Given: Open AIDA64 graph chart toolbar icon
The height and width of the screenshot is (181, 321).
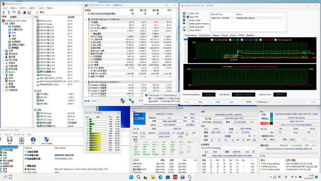Looking at the screenshot, I should [30, 12].
